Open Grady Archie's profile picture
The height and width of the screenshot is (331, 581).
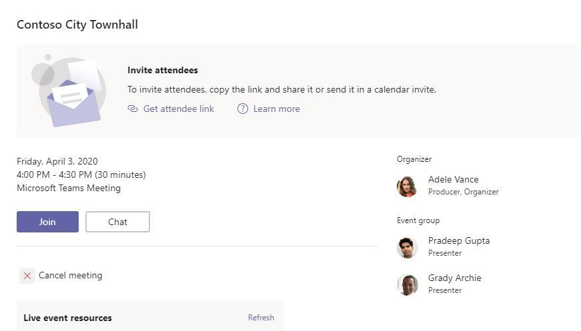click(x=407, y=285)
